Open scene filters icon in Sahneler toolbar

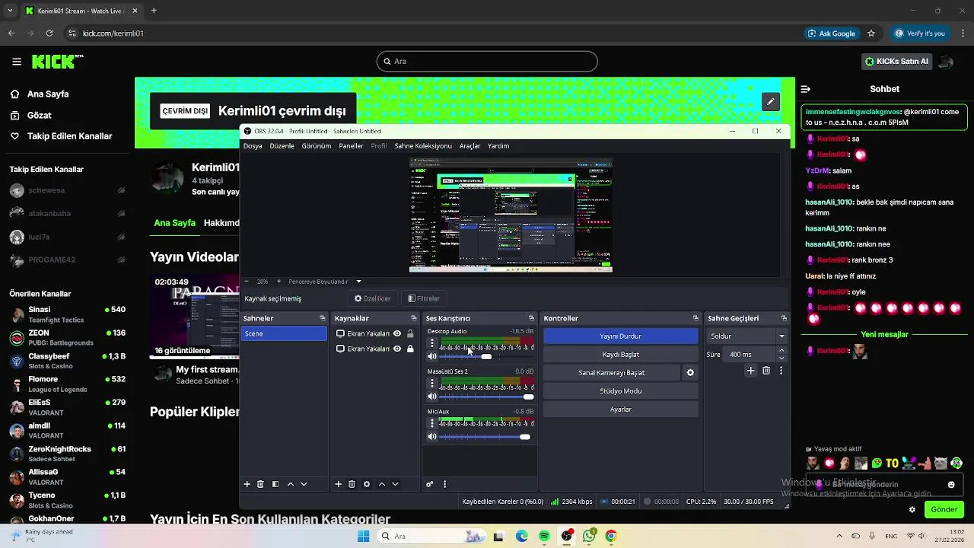[275, 484]
